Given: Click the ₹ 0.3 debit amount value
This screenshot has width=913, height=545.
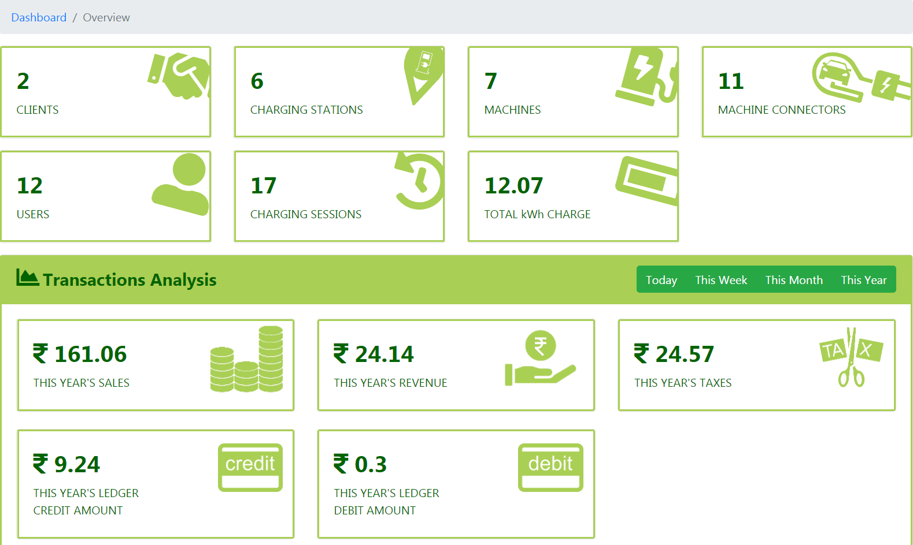Looking at the screenshot, I should coord(360,464).
